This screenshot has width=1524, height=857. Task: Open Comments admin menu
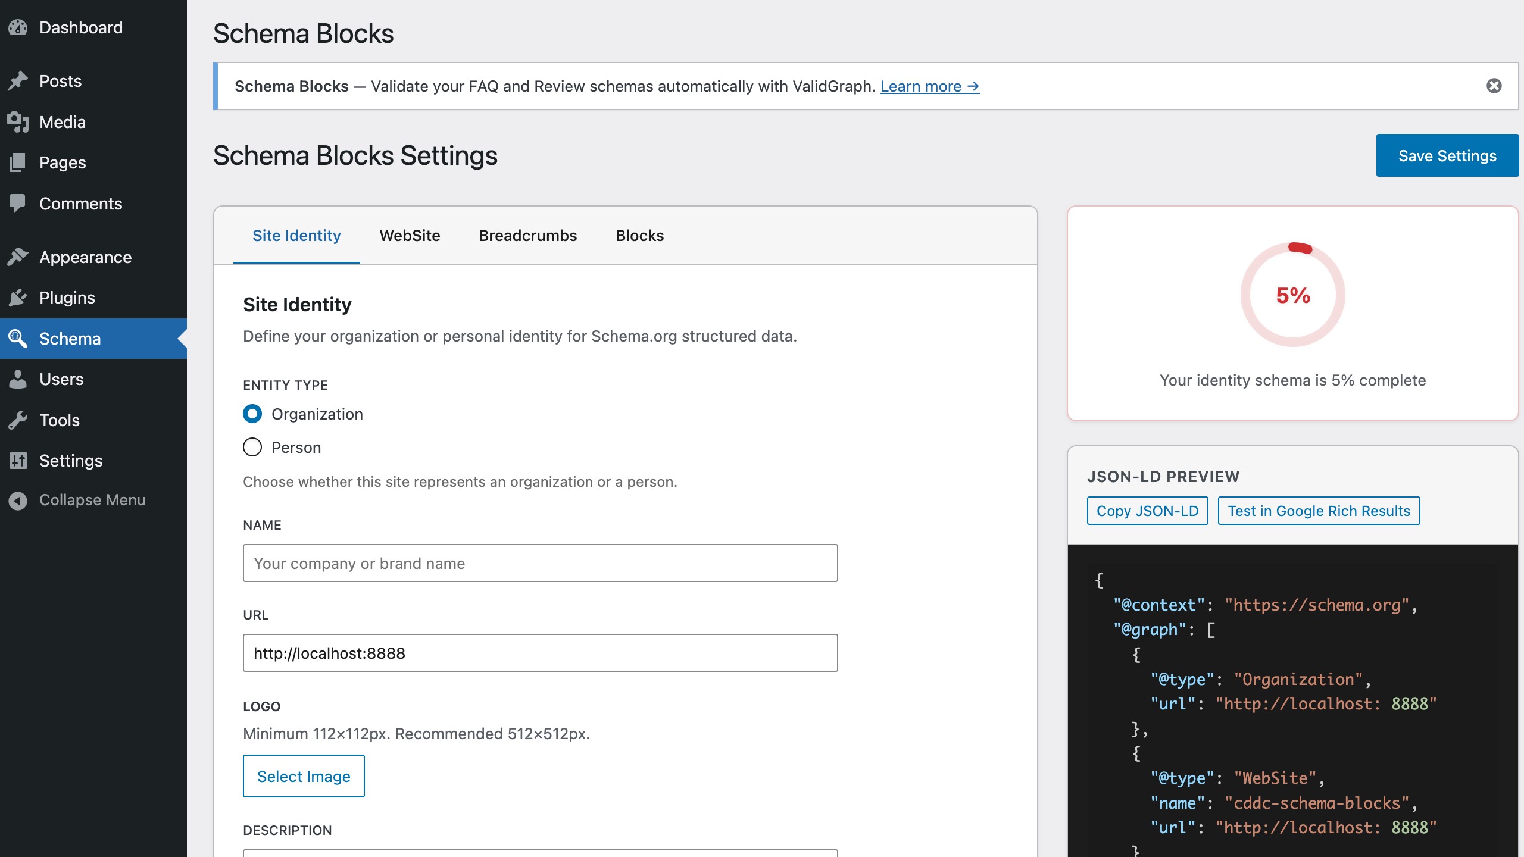(x=93, y=204)
